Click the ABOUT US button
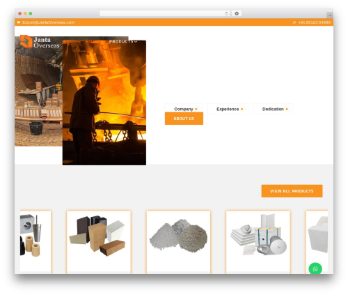Image resolution: width=348 pixels, height=295 pixels. 184,119
